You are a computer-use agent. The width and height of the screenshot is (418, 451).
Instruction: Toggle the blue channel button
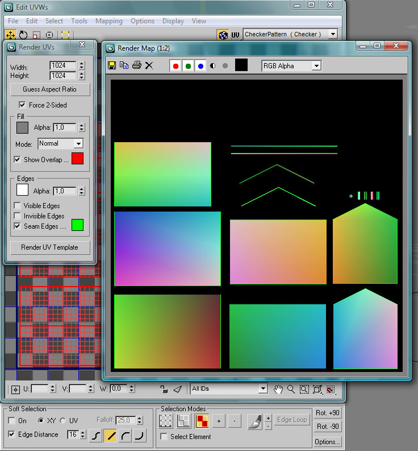200,66
